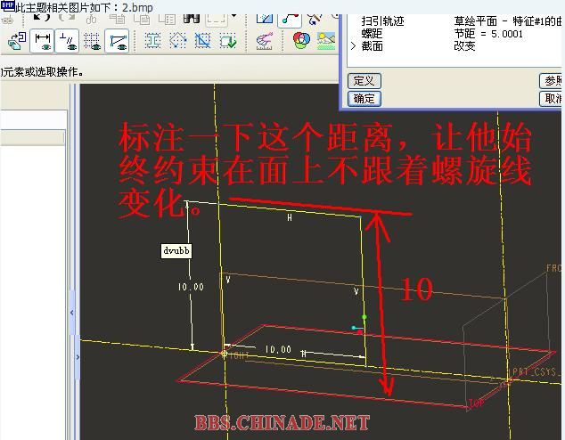Click the 取消 (Cancel) button

tap(552, 98)
